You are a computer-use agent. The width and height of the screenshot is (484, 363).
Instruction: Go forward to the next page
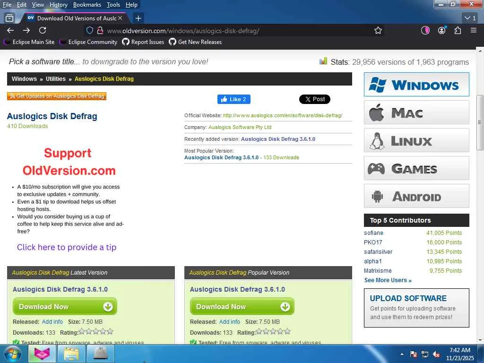[26, 30]
